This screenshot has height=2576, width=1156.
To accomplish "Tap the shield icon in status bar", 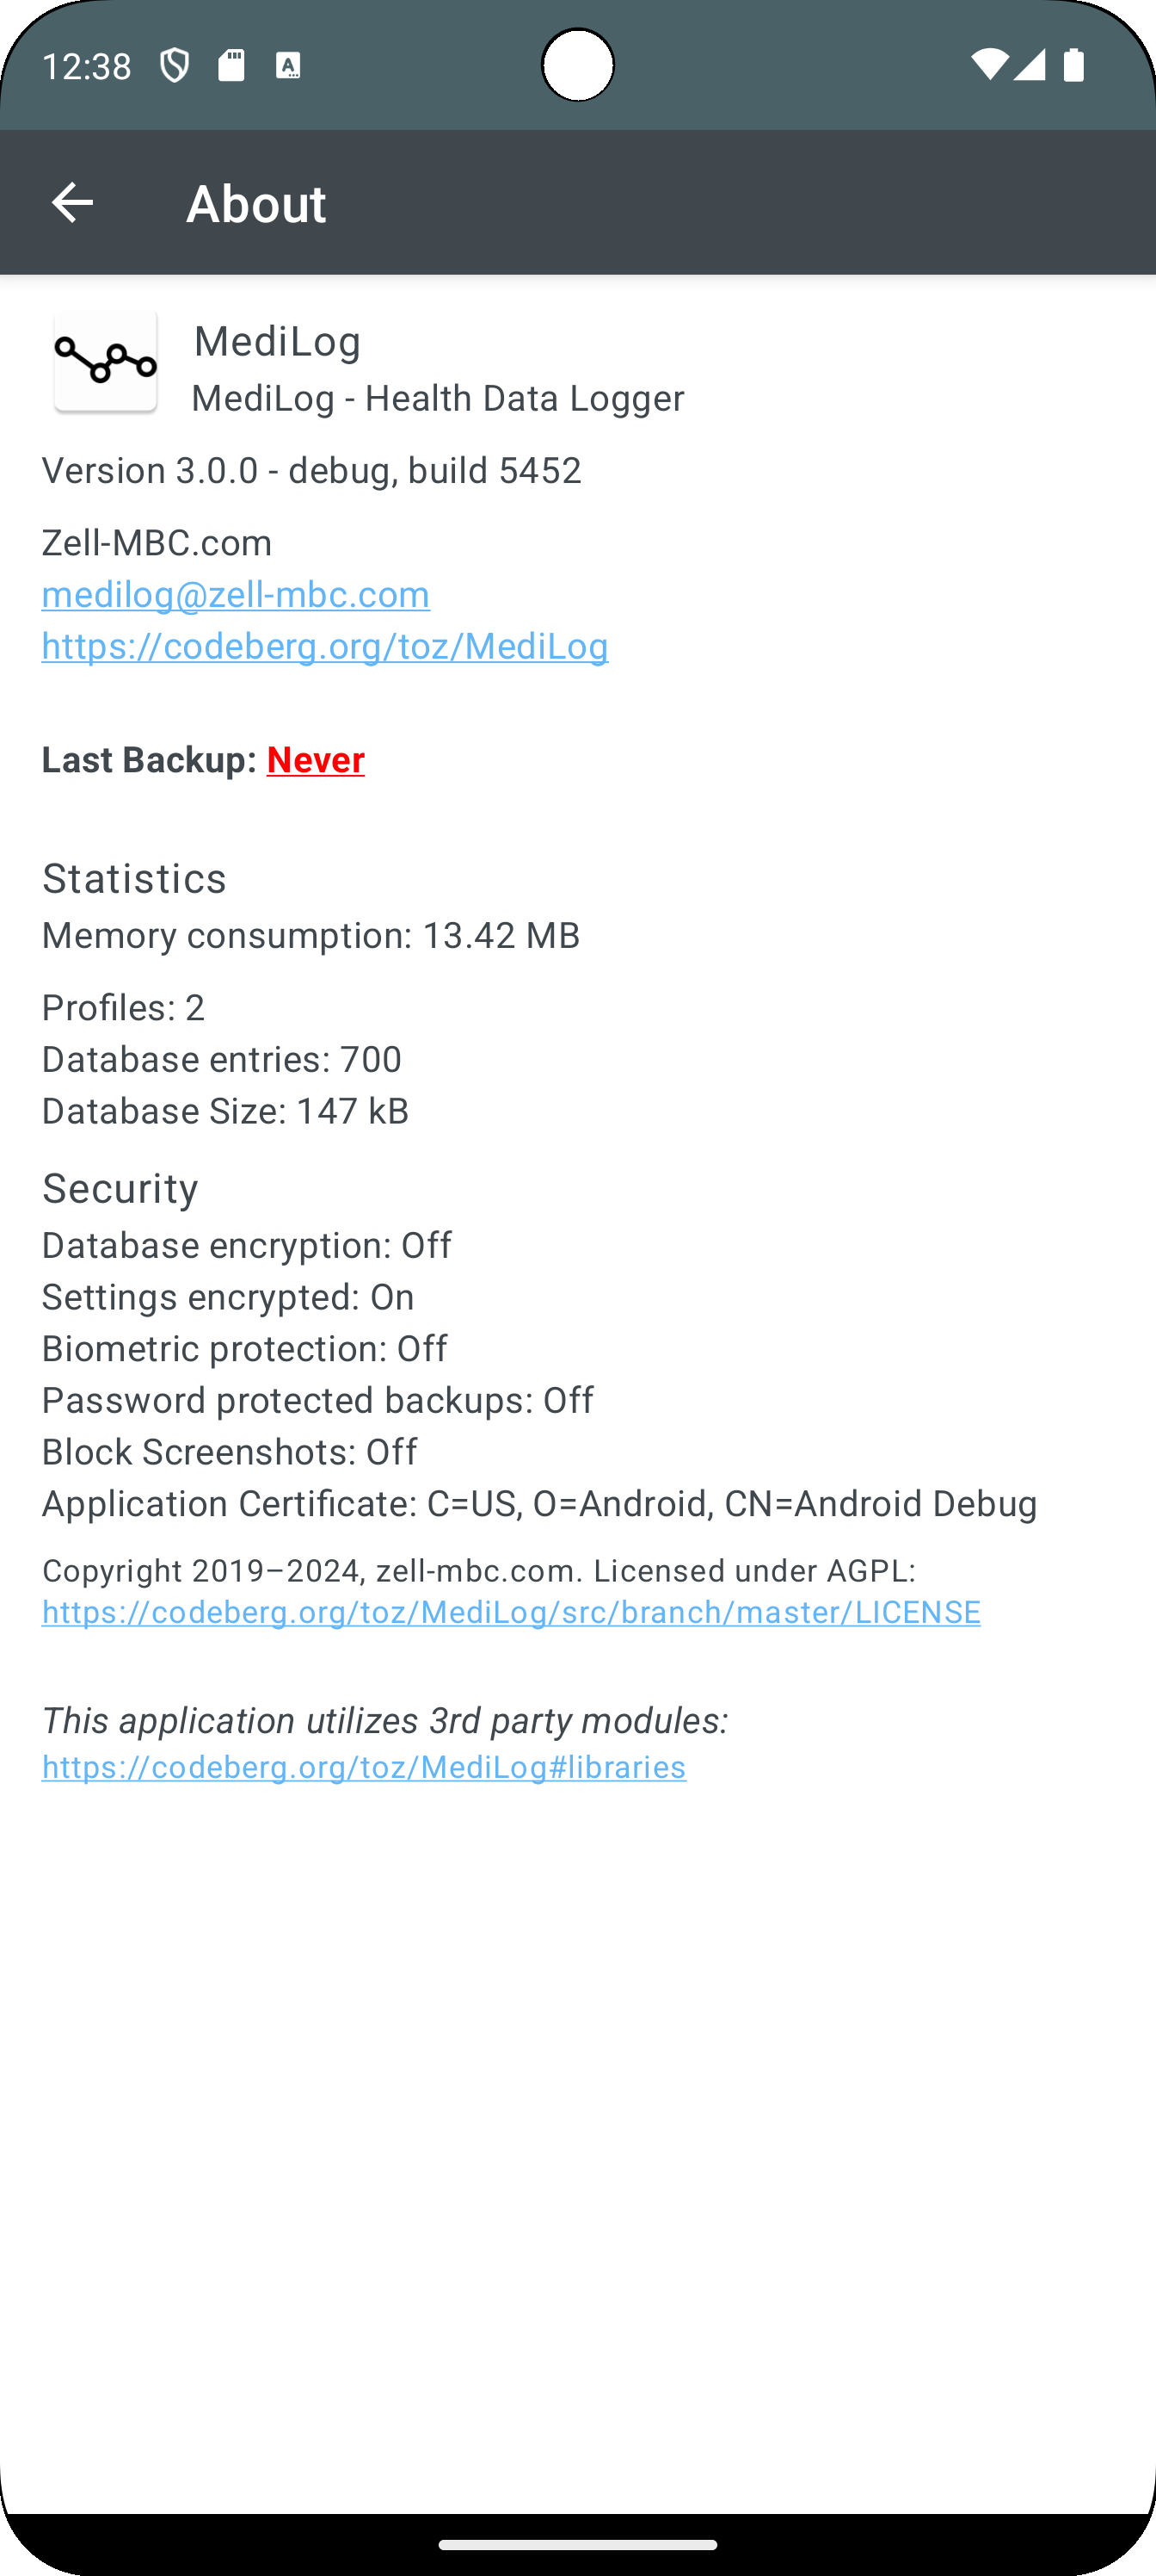I will [x=175, y=66].
